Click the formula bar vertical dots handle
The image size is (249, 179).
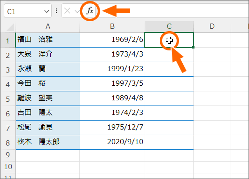(56, 11)
